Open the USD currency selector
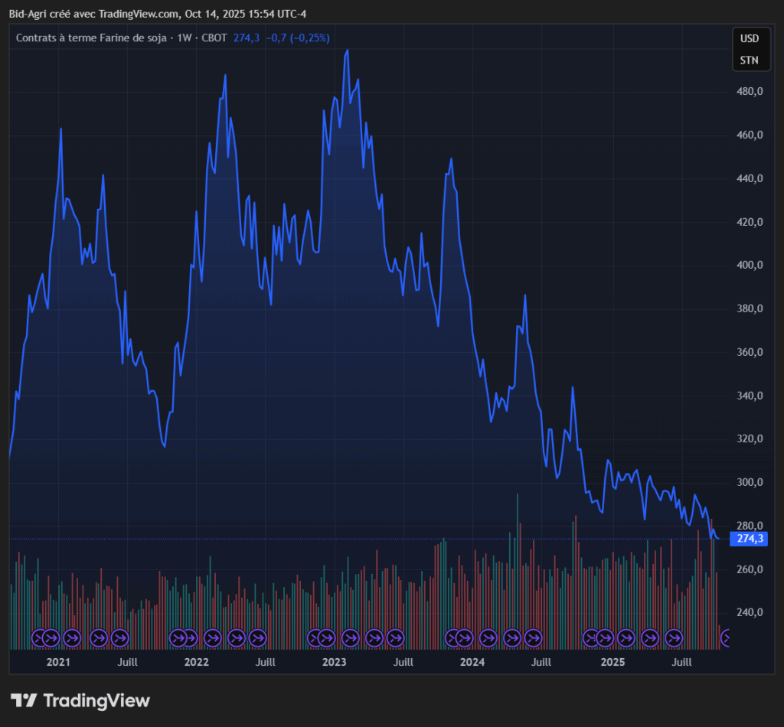 pos(749,39)
